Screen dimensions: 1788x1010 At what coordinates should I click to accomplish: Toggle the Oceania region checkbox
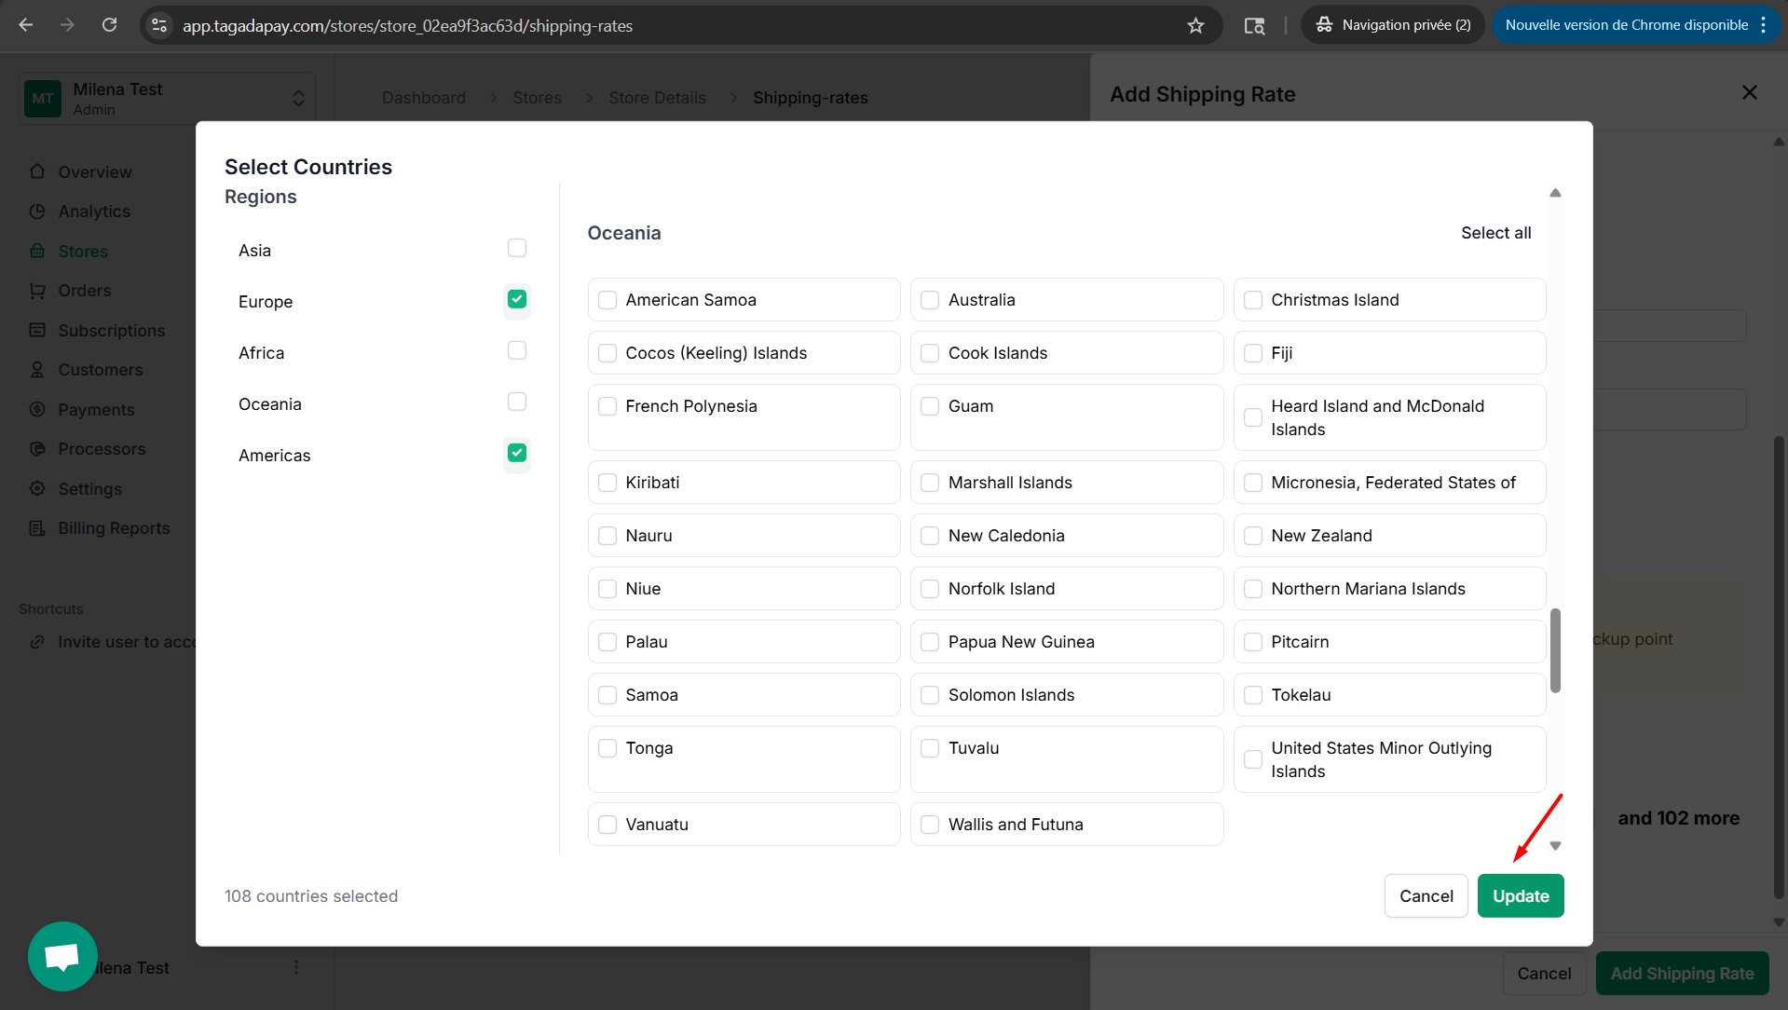click(517, 402)
